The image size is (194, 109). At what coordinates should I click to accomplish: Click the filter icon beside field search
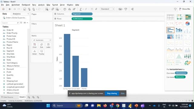[21, 23]
